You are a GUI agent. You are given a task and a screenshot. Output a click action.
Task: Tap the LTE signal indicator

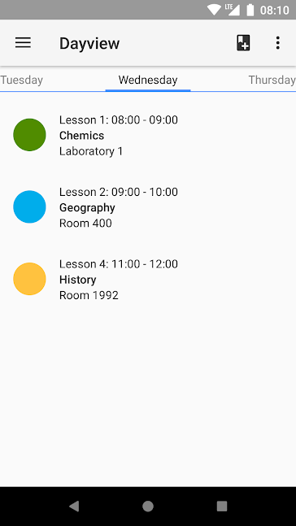[x=233, y=10]
